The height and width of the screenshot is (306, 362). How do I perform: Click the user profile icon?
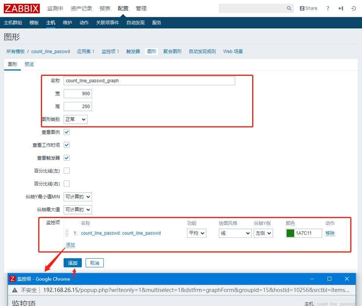pos(340,8)
